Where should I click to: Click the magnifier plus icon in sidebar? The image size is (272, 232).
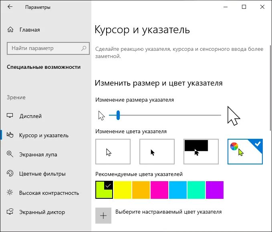point(10,154)
